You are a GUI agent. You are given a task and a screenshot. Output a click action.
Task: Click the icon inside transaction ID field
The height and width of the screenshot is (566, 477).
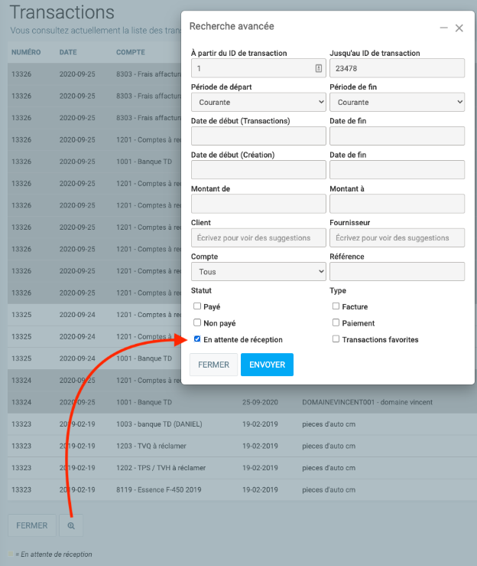318,68
